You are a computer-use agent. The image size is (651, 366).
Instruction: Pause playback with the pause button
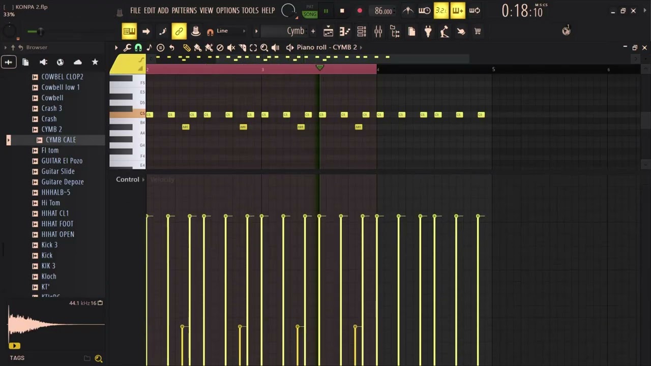tap(325, 11)
